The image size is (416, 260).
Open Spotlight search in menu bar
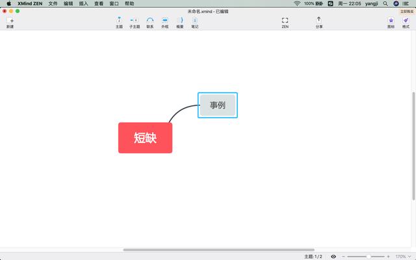pos(385,3)
